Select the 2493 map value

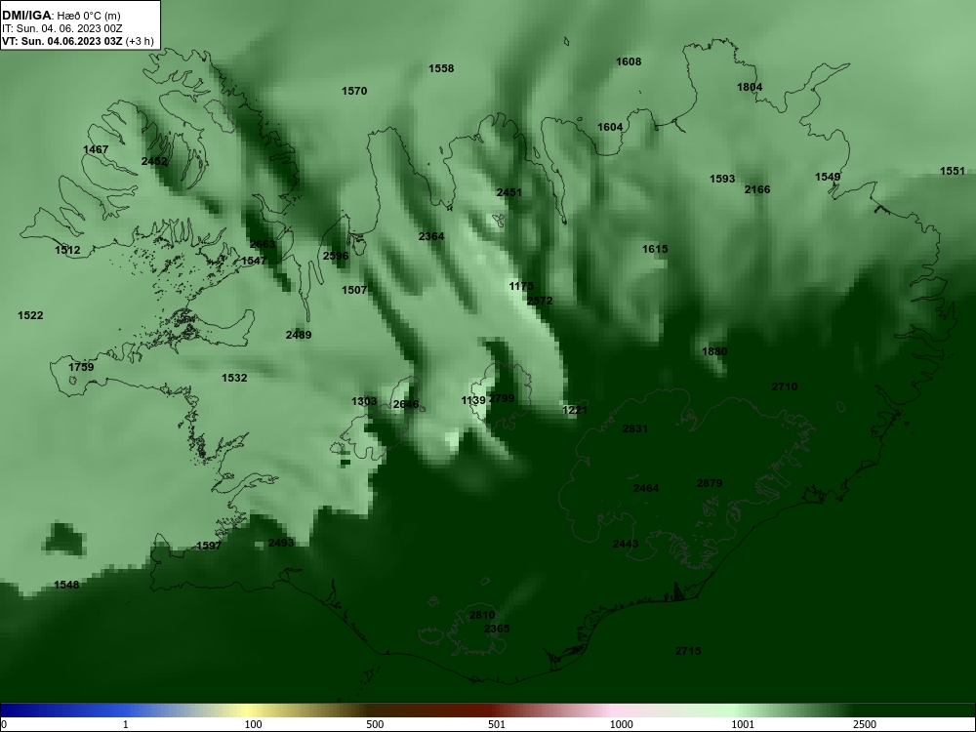tap(281, 543)
